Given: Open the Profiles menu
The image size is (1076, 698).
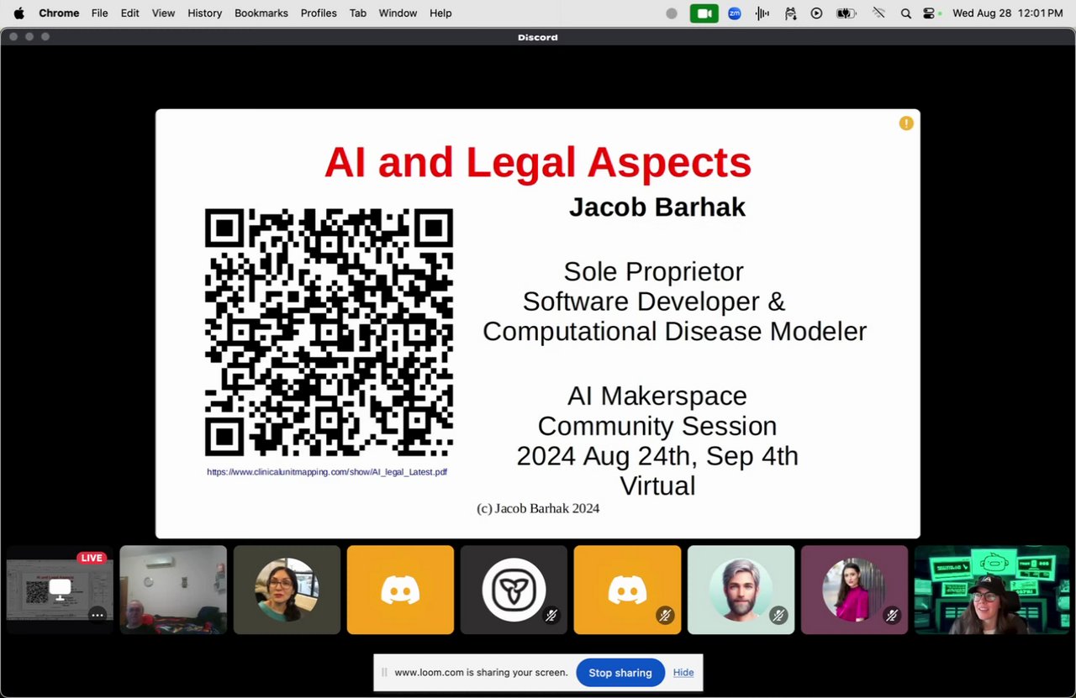Looking at the screenshot, I should [x=319, y=13].
